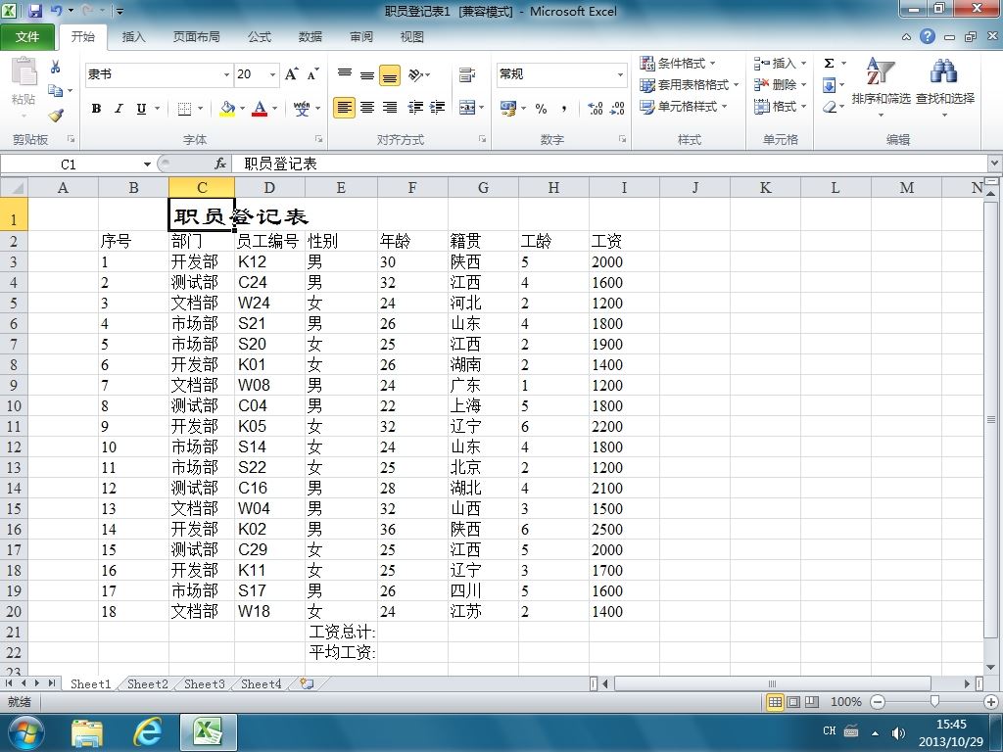Select the Format Painter brush
This screenshot has height=752, width=1003.
[56, 116]
